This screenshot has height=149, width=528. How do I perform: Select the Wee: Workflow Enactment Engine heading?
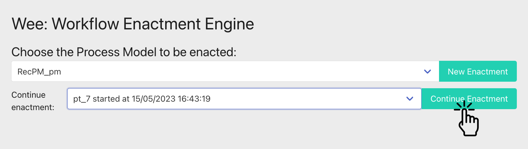pyautogui.click(x=133, y=24)
